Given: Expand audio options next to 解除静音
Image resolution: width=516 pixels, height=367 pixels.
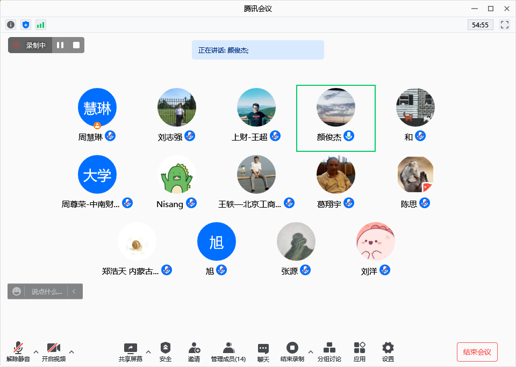Looking at the screenshot, I should [x=36, y=351].
